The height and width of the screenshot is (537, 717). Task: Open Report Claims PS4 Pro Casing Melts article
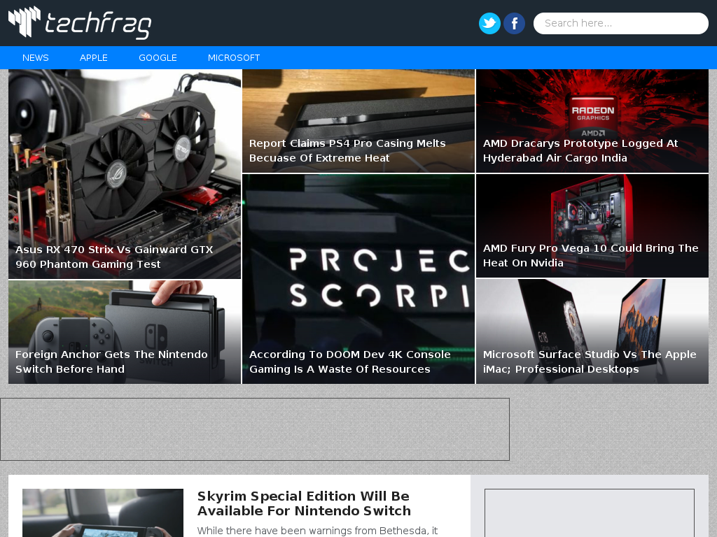point(347,150)
